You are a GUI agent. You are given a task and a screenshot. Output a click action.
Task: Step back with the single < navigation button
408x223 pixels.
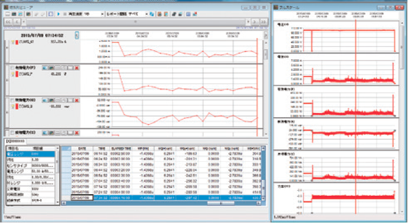16,22
